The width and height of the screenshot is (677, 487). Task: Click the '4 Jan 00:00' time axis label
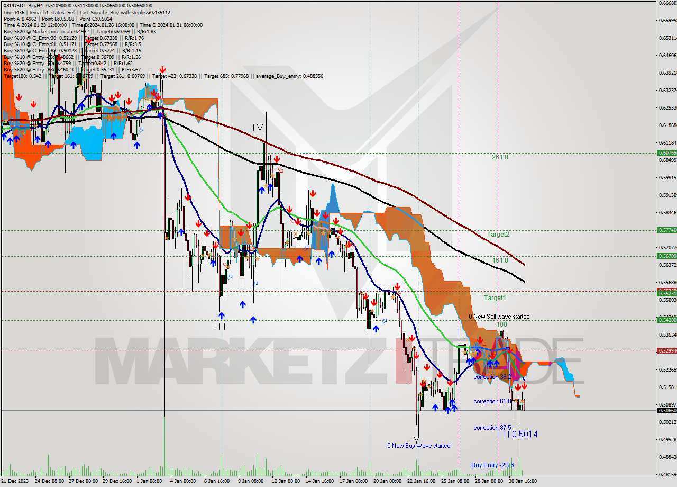(183, 481)
